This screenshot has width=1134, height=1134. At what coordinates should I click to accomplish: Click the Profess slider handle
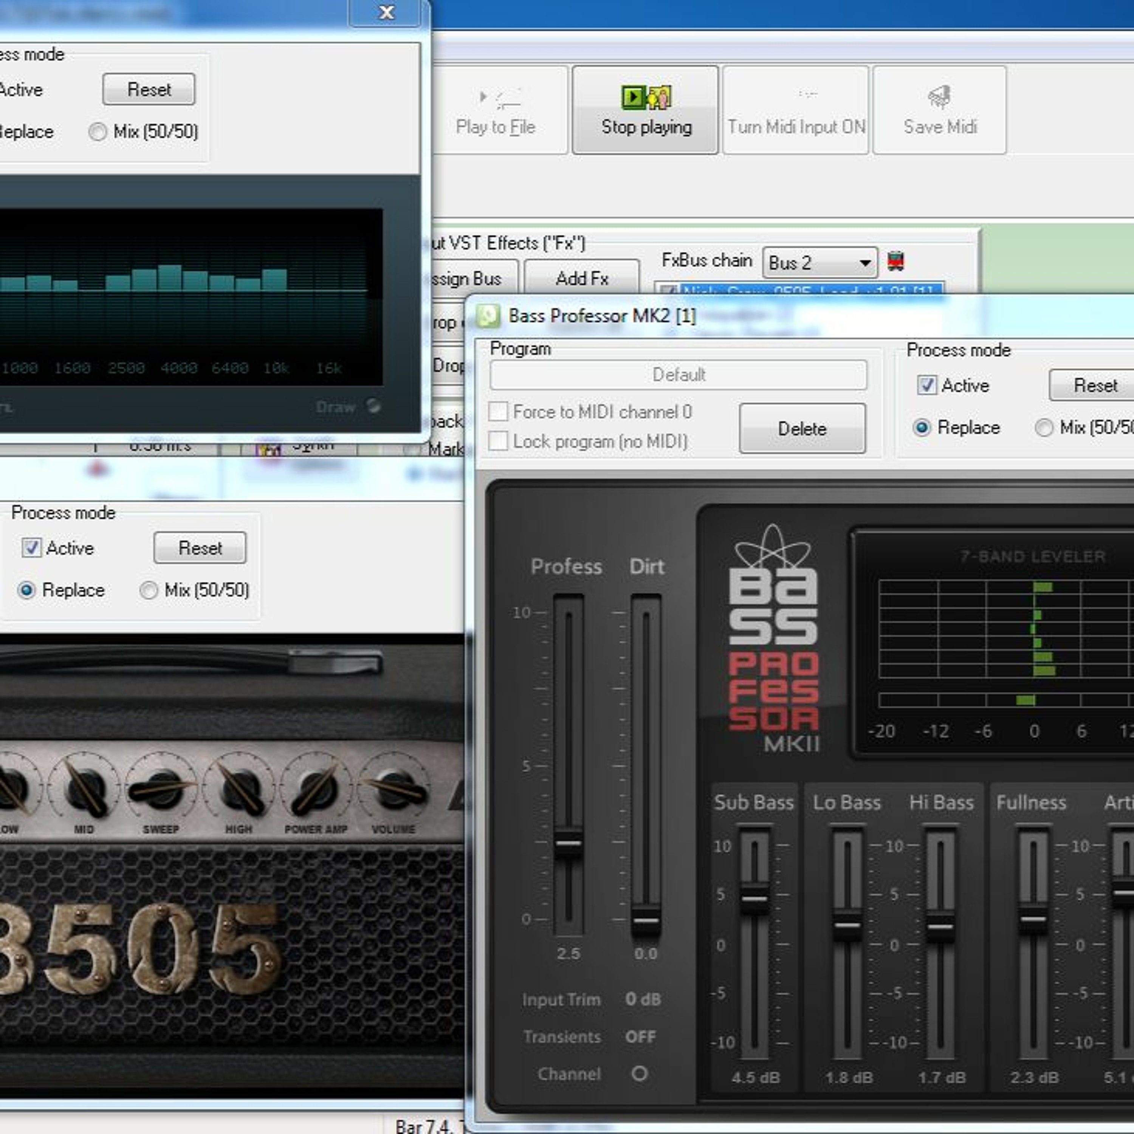(x=568, y=844)
